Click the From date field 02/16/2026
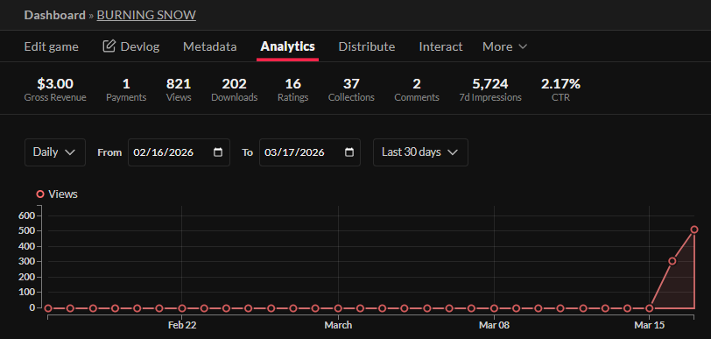 pos(179,152)
